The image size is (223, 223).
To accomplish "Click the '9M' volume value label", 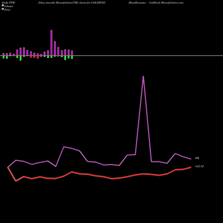I will 197,158.
